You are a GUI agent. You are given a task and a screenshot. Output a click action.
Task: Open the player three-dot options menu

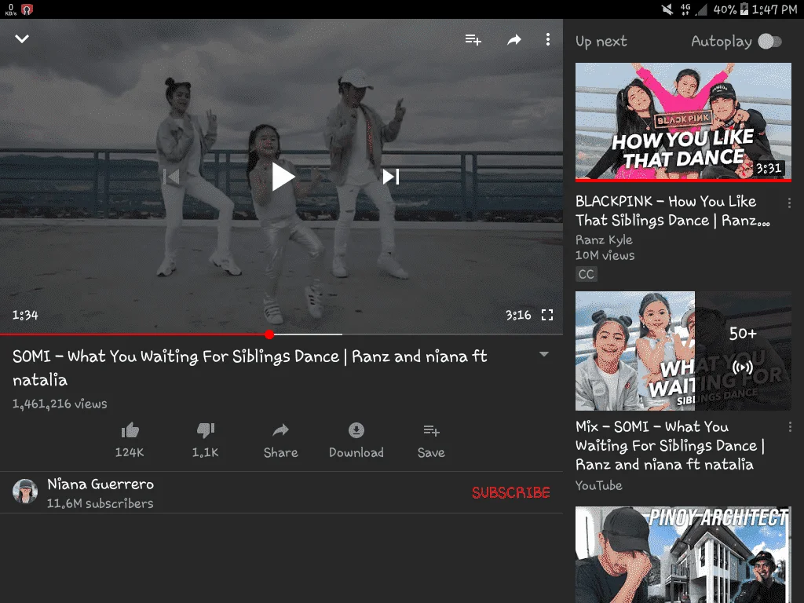click(x=547, y=39)
